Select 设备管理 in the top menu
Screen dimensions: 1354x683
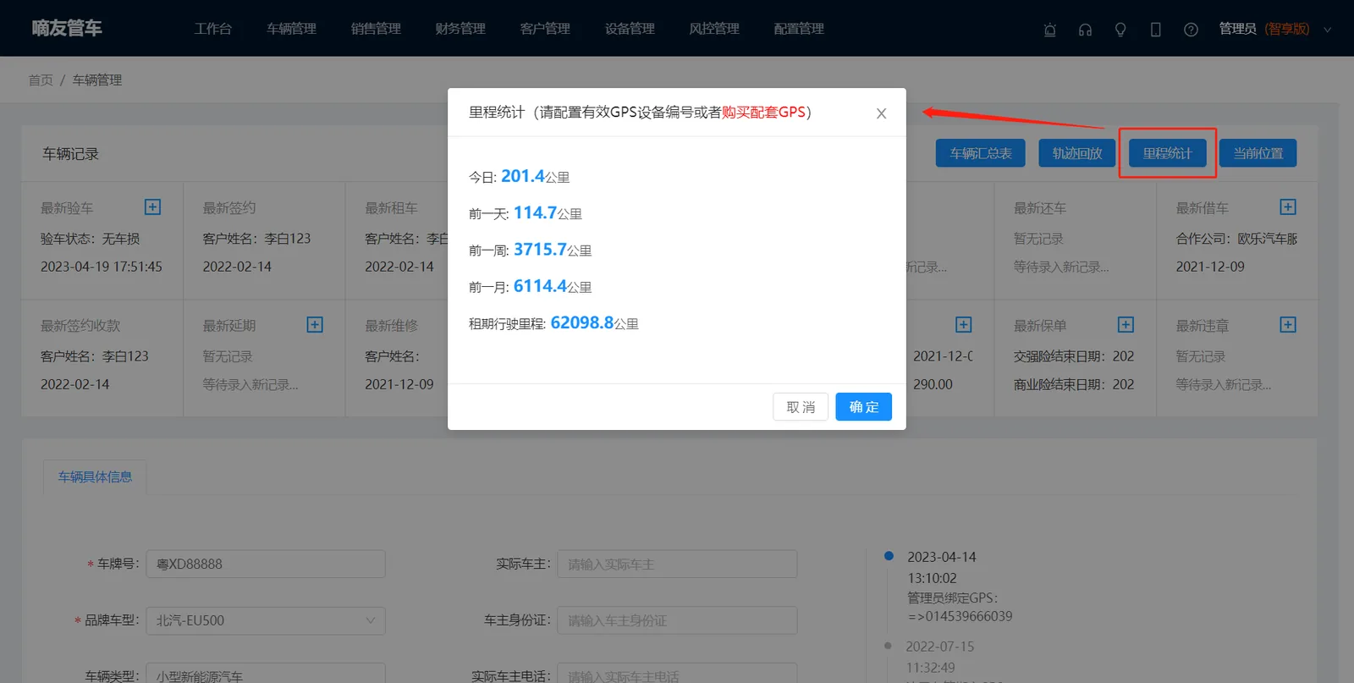(630, 29)
